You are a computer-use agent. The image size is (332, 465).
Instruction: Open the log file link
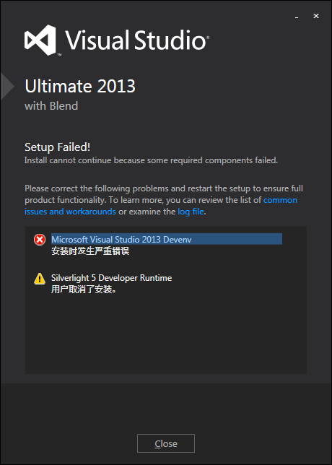pyautogui.click(x=191, y=212)
